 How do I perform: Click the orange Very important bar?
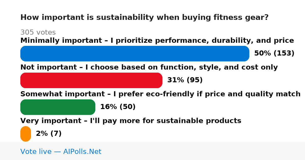click(x=26, y=134)
